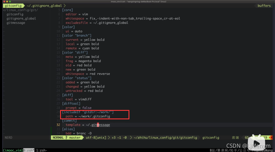Open gitmessage in the NERDTree sidebar
Viewport: 275px width, 152px height.
pyautogui.click(x=16, y=23)
